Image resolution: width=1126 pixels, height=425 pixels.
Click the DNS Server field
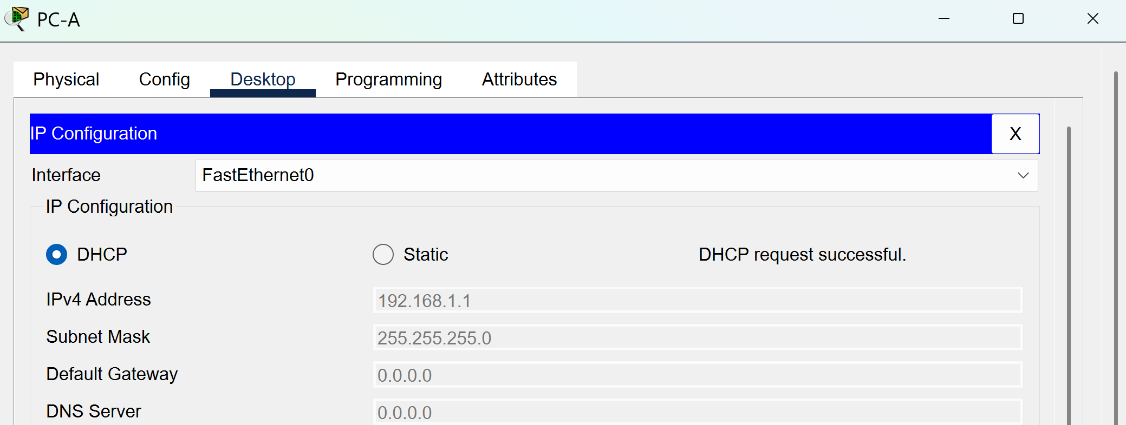(698, 412)
